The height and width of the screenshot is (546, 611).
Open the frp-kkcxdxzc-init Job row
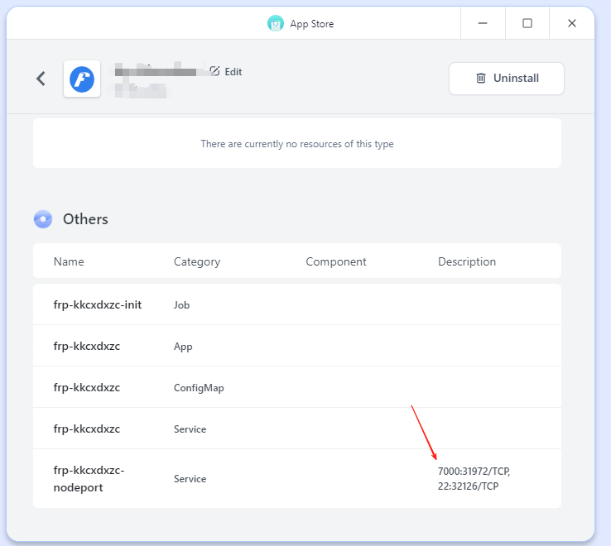point(98,304)
